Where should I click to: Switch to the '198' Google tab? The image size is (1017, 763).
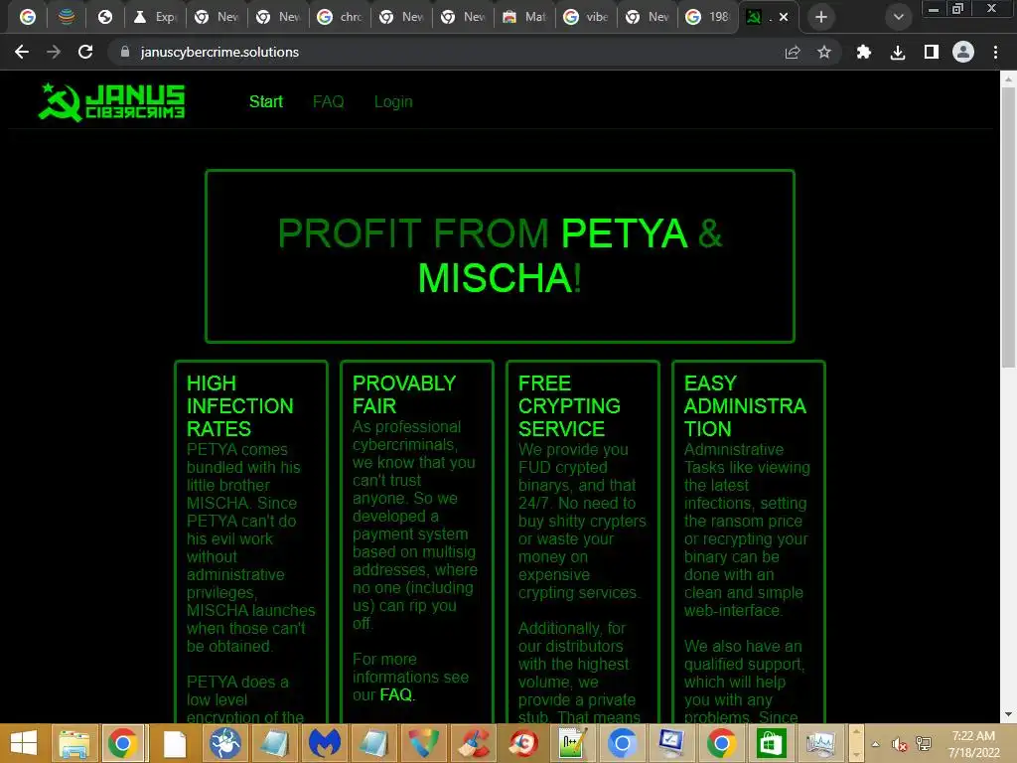click(x=708, y=17)
